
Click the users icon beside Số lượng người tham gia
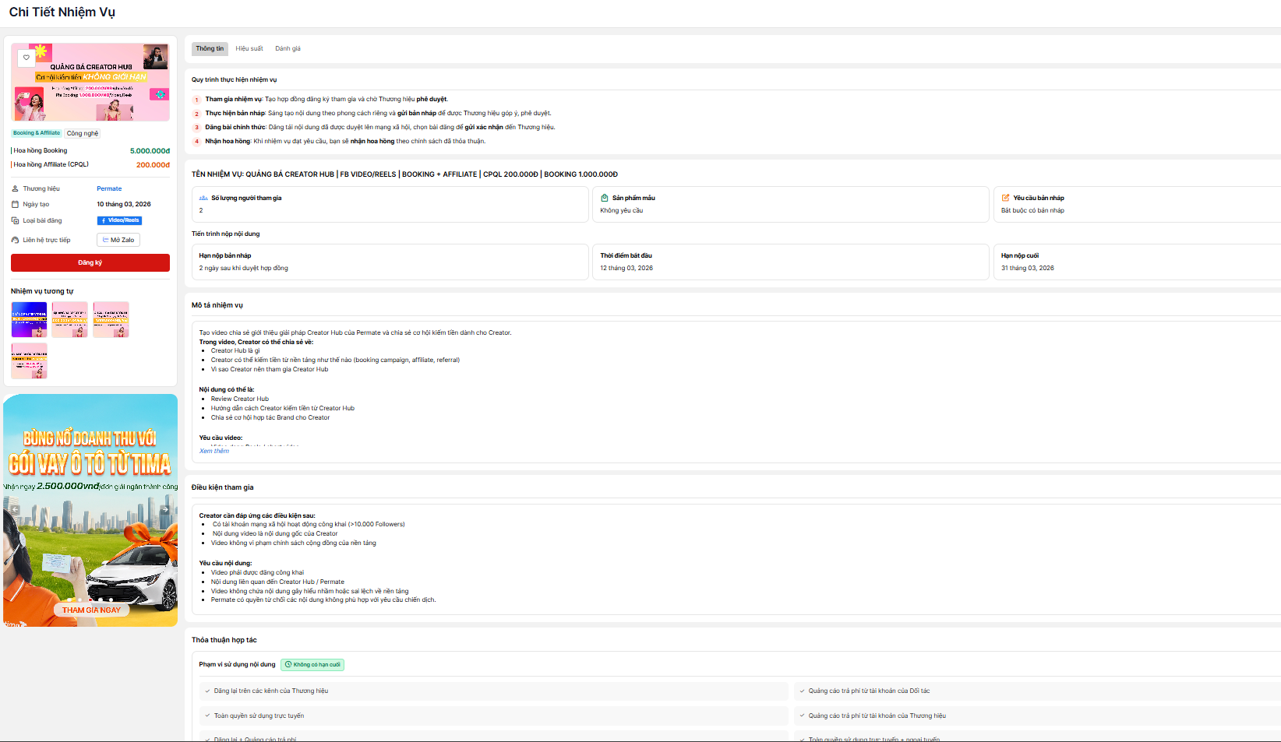(203, 198)
